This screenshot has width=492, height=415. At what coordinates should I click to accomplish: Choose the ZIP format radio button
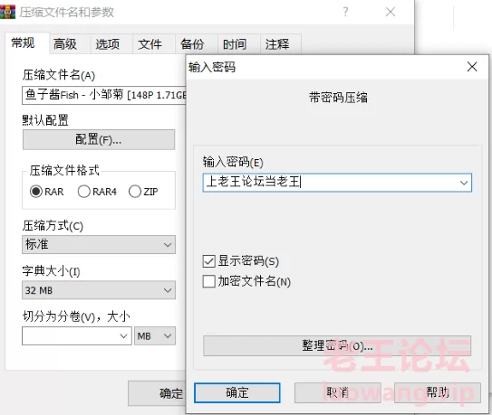(135, 192)
